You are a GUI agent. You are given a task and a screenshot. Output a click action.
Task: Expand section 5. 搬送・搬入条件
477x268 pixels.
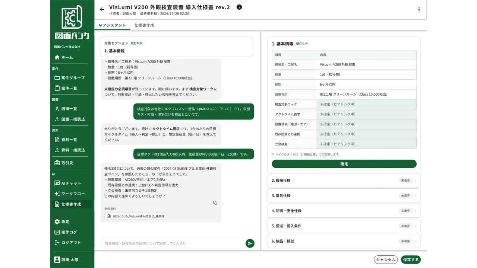click(x=344, y=226)
